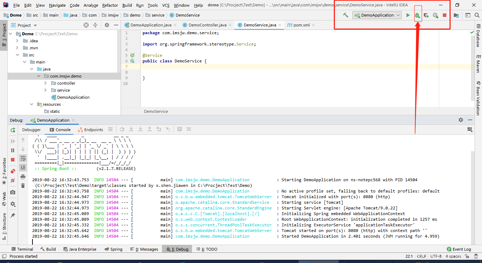The width and height of the screenshot is (482, 263).
Task: Open View Breakpoints double red circle icon
Action: [13, 171]
